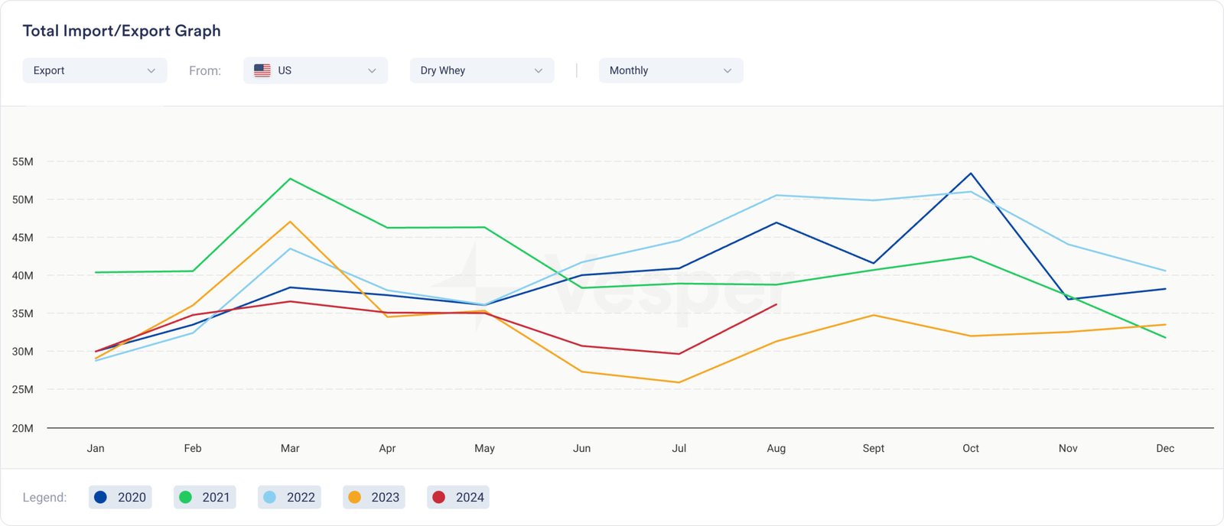1224x526 pixels.
Task: Click the chevron arrow in Monthly selector
Action: [728, 70]
